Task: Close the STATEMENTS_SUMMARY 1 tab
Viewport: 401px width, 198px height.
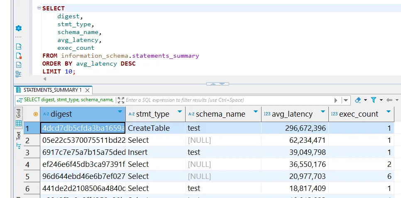Action: point(87,90)
